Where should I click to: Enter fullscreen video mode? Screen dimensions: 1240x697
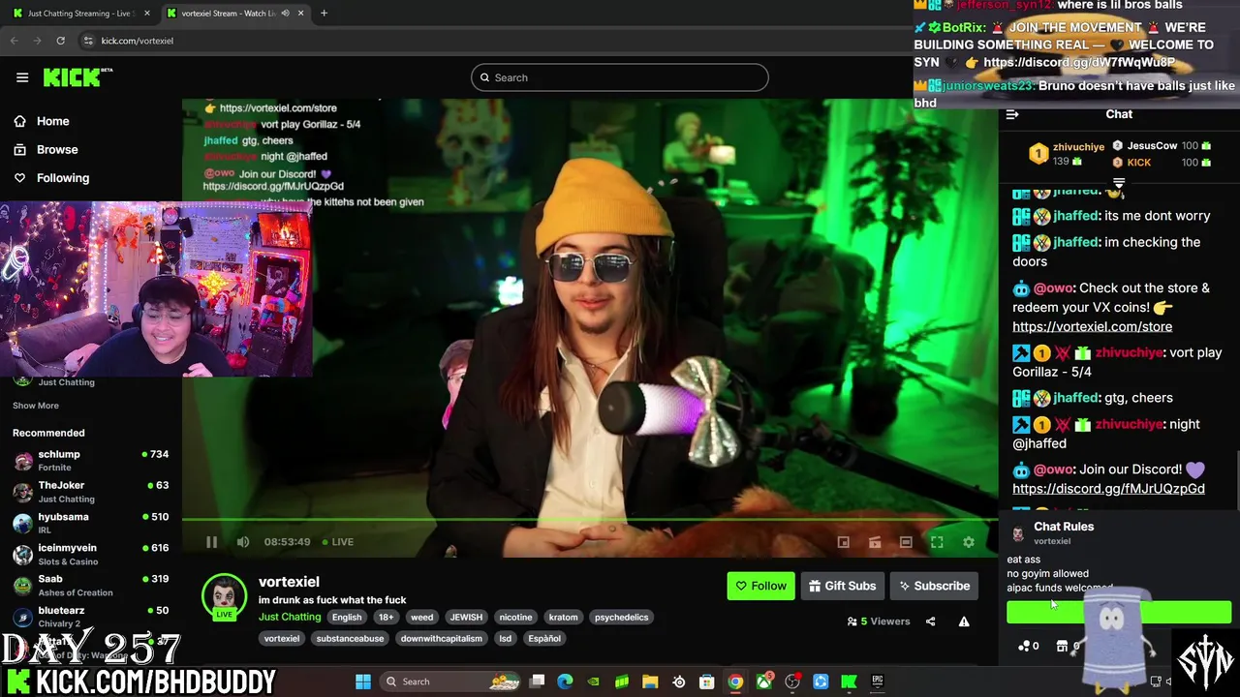point(937,542)
